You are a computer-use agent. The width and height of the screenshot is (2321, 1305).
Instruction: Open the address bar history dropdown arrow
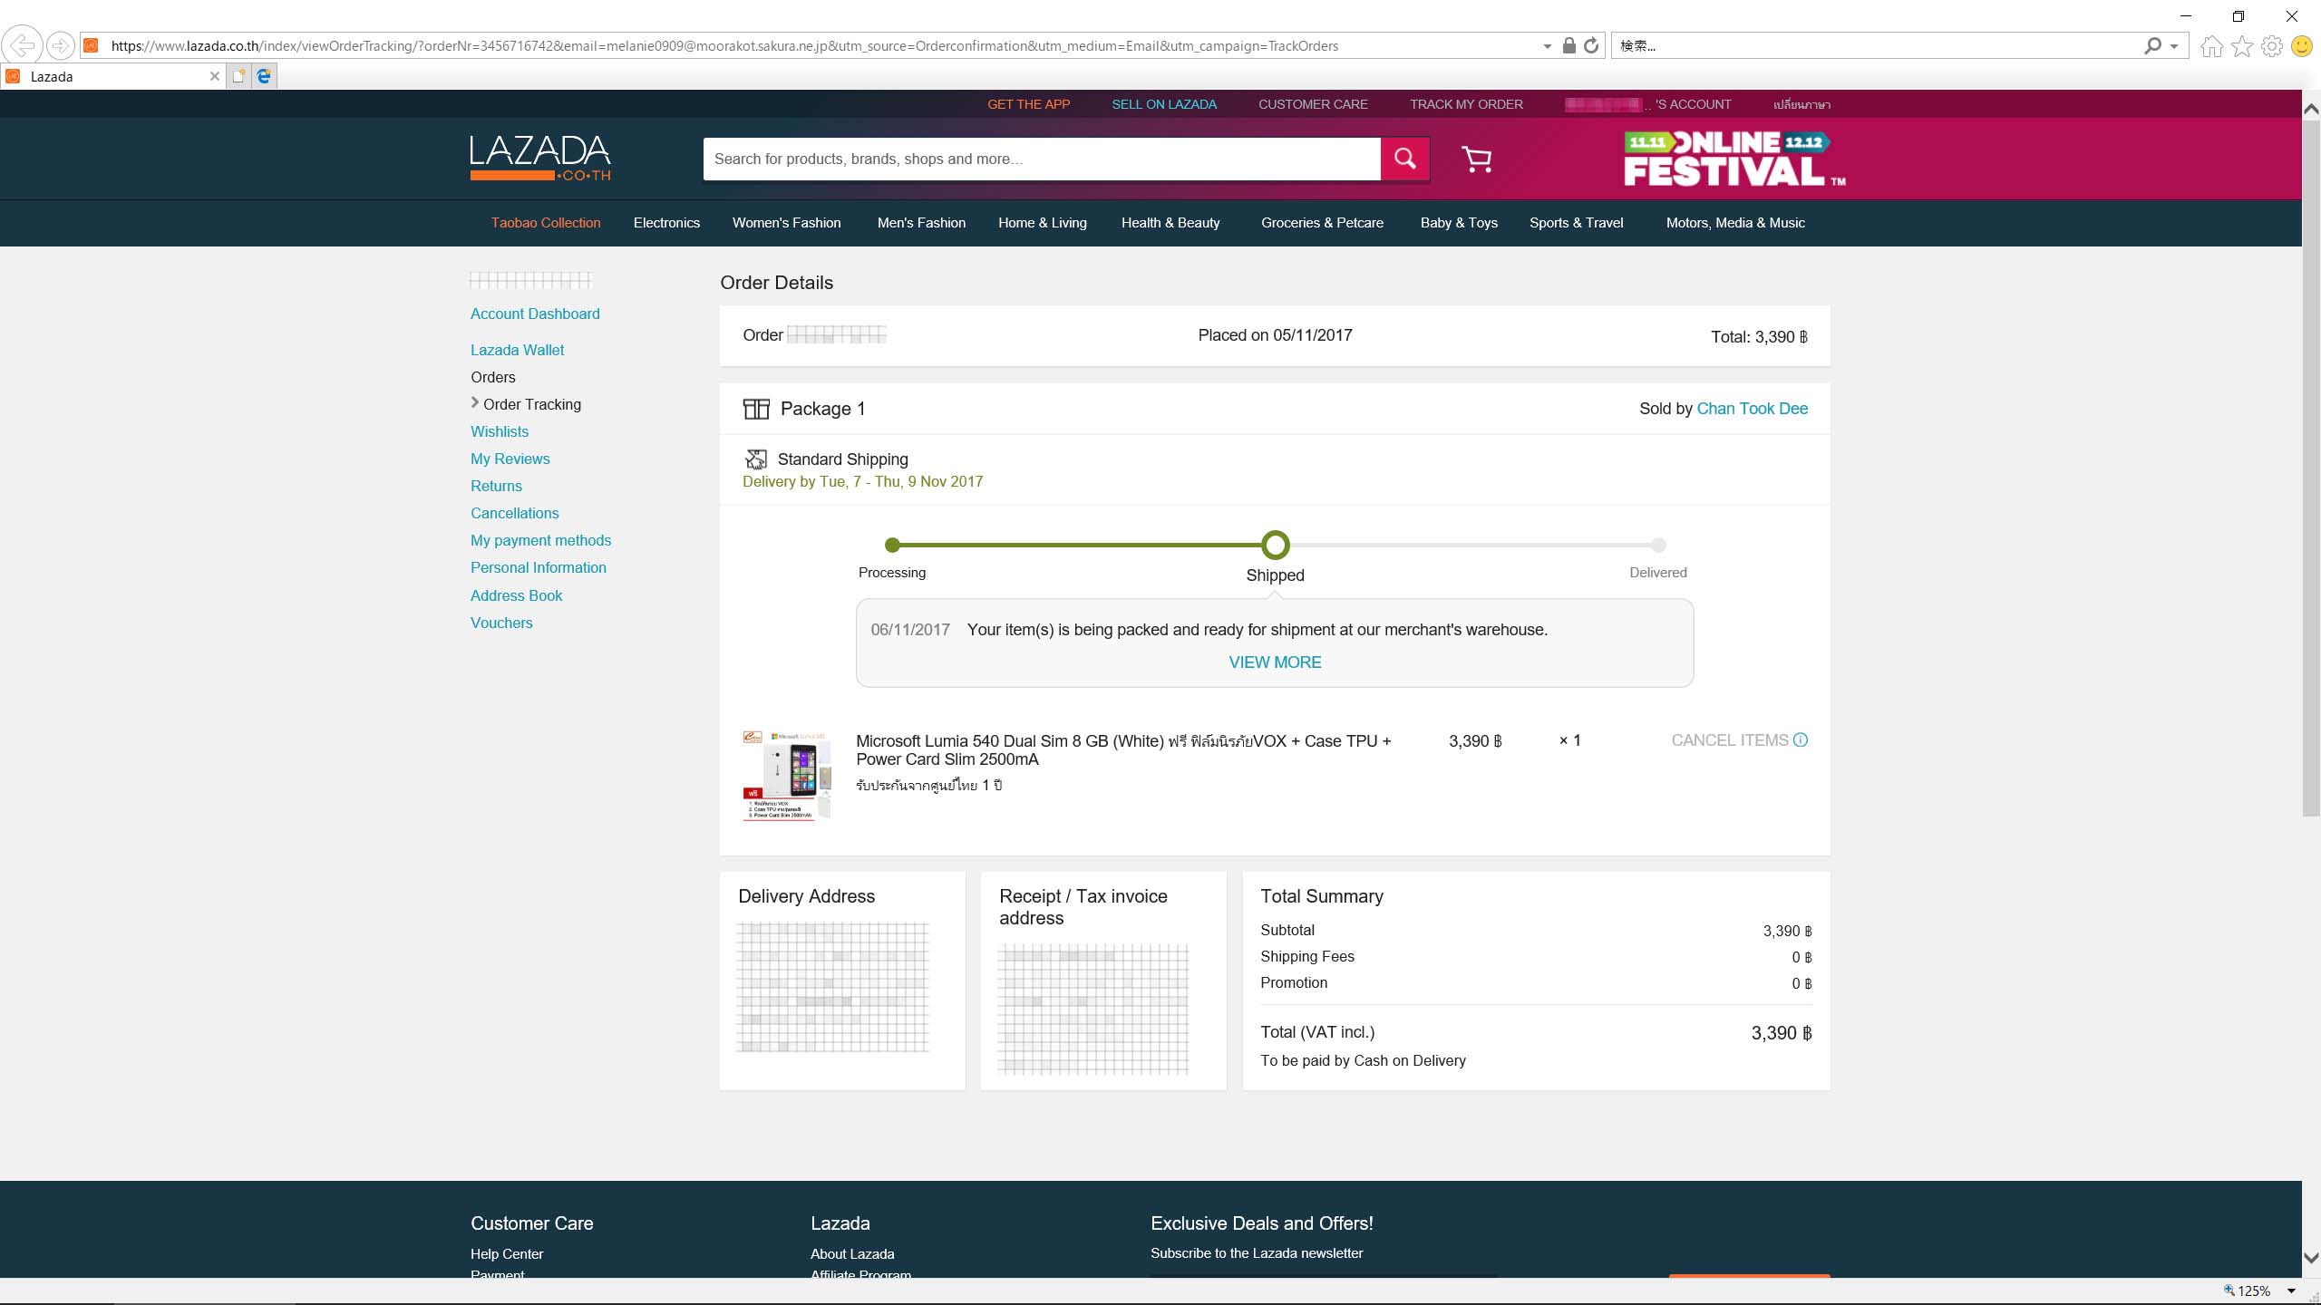(x=1547, y=46)
